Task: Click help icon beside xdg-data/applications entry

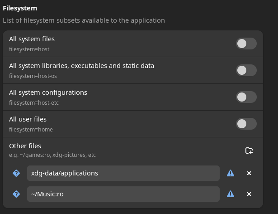Action: click(16, 173)
